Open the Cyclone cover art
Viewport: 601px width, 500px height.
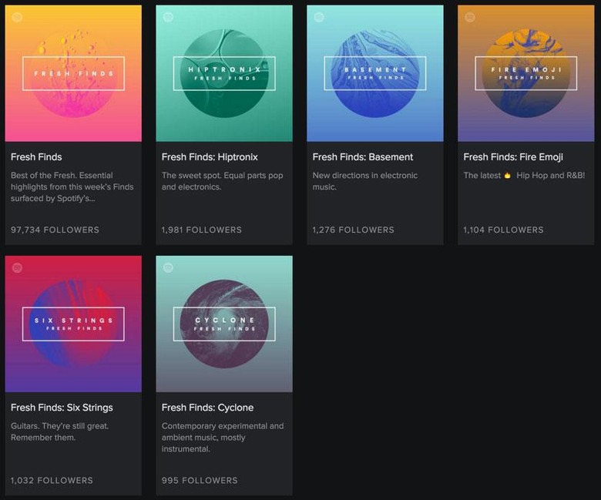(224, 324)
